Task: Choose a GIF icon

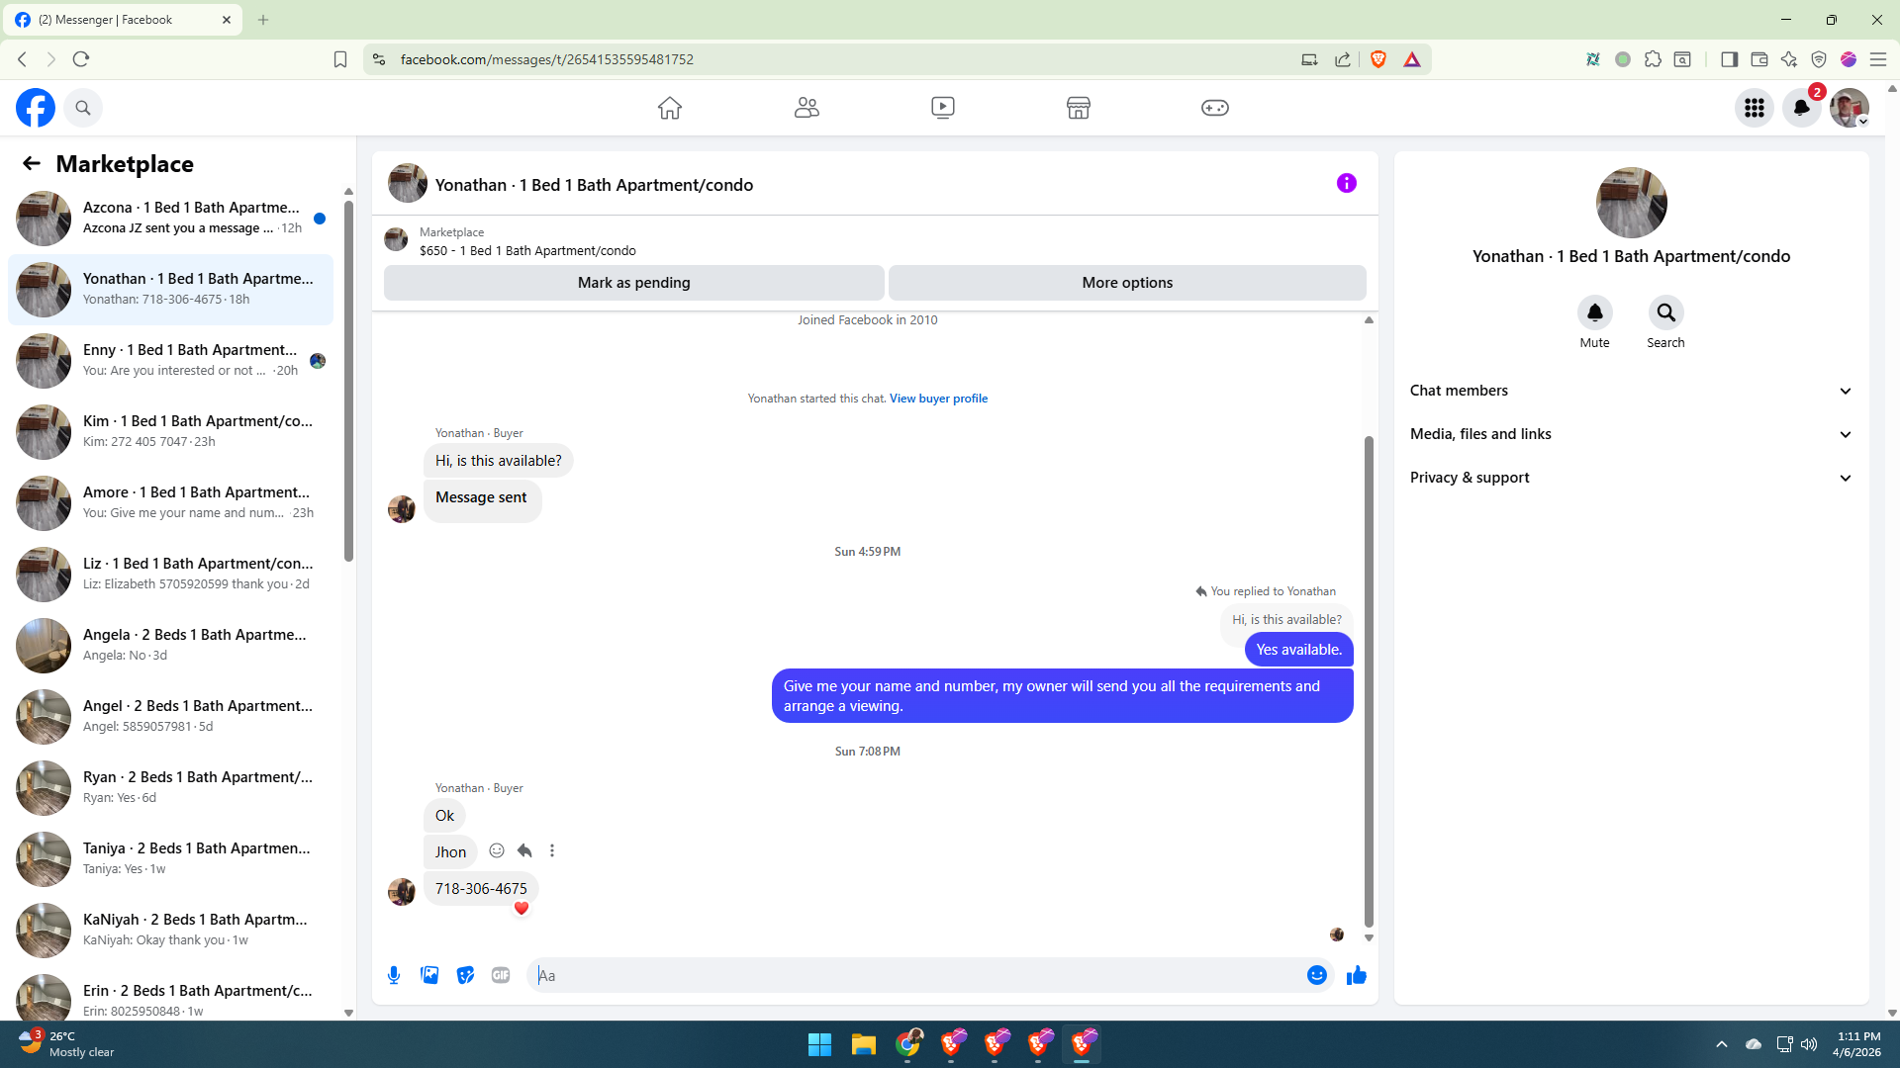Action: [501, 975]
